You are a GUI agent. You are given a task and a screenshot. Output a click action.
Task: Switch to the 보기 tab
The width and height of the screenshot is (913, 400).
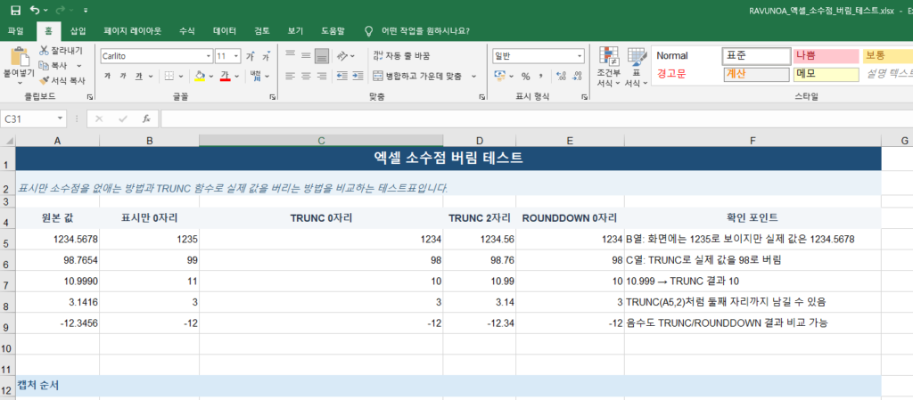pyautogui.click(x=295, y=31)
